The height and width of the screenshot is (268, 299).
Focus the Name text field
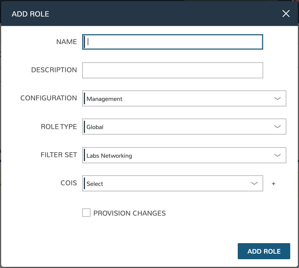point(173,42)
